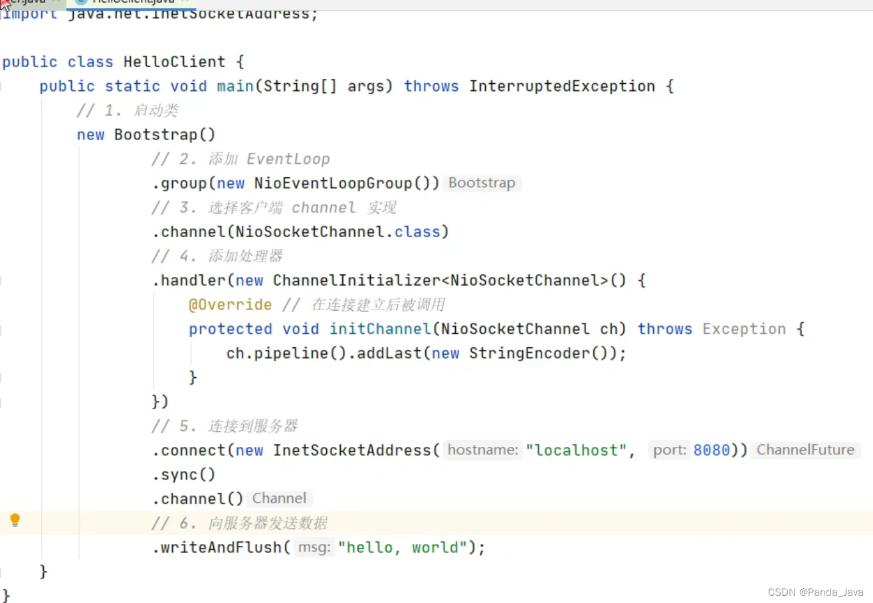Click the gray 'Bootstrap' inlay hint
Image resolution: width=873 pixels, height=603 pixels.
pyautogui.click(x=482, y=183)
